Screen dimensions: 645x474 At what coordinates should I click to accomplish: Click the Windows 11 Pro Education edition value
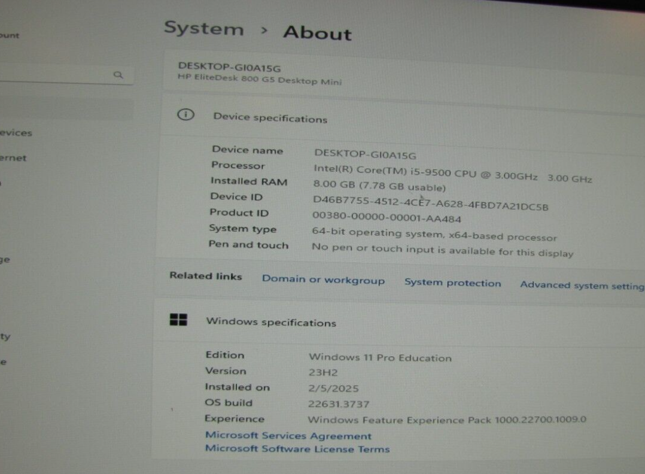[380, 357]
